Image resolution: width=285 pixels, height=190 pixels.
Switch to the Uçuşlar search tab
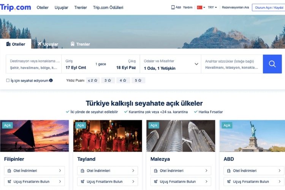pos(48,44)
